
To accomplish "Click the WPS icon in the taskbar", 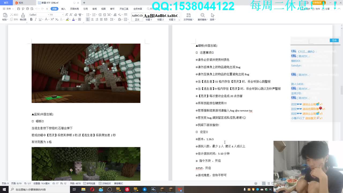I will click(x=180, y=190).
